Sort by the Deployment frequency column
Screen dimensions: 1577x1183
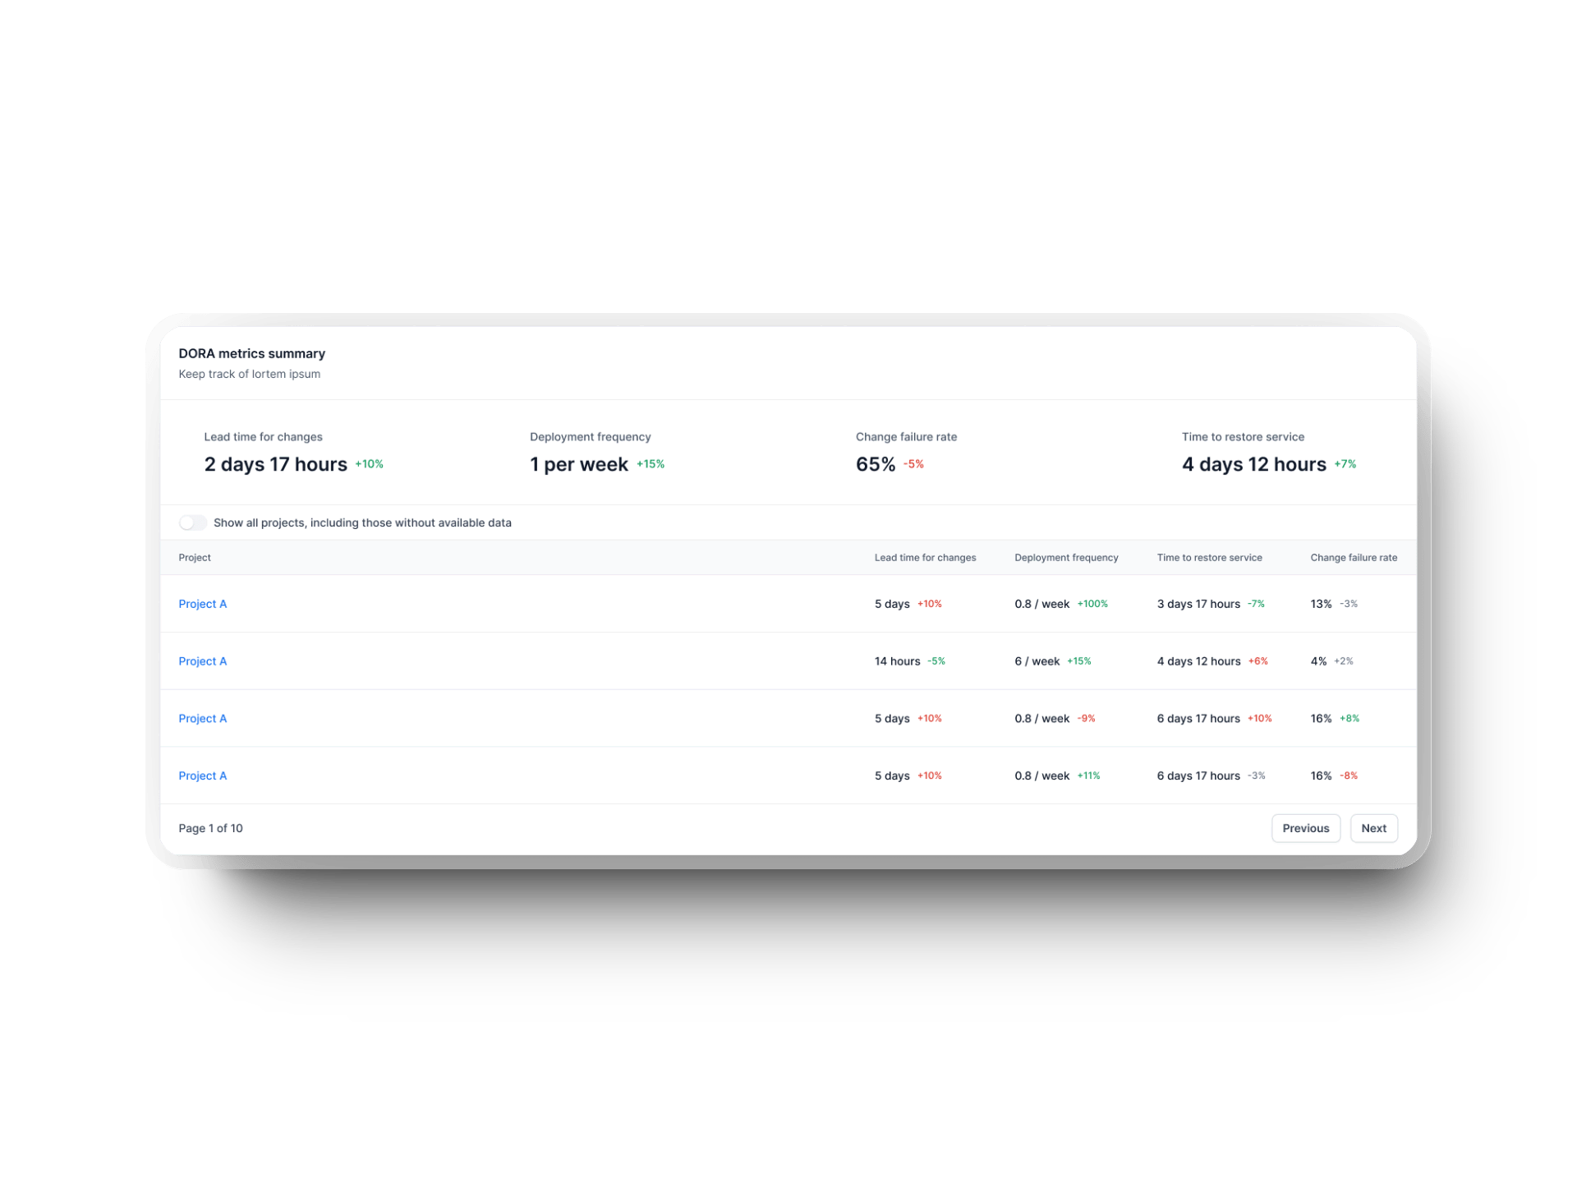(x=1065, y=557)
